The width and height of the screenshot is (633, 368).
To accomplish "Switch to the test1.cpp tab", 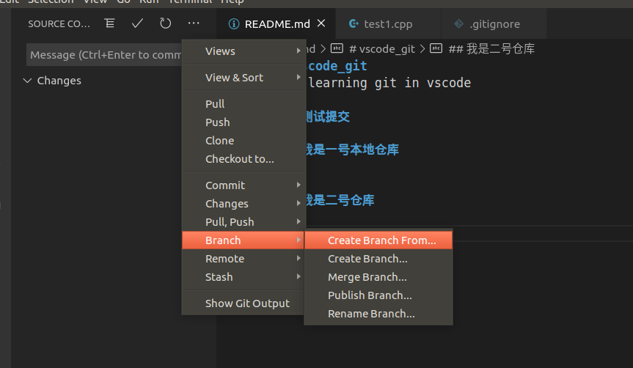I will click(x=388, y=23).
